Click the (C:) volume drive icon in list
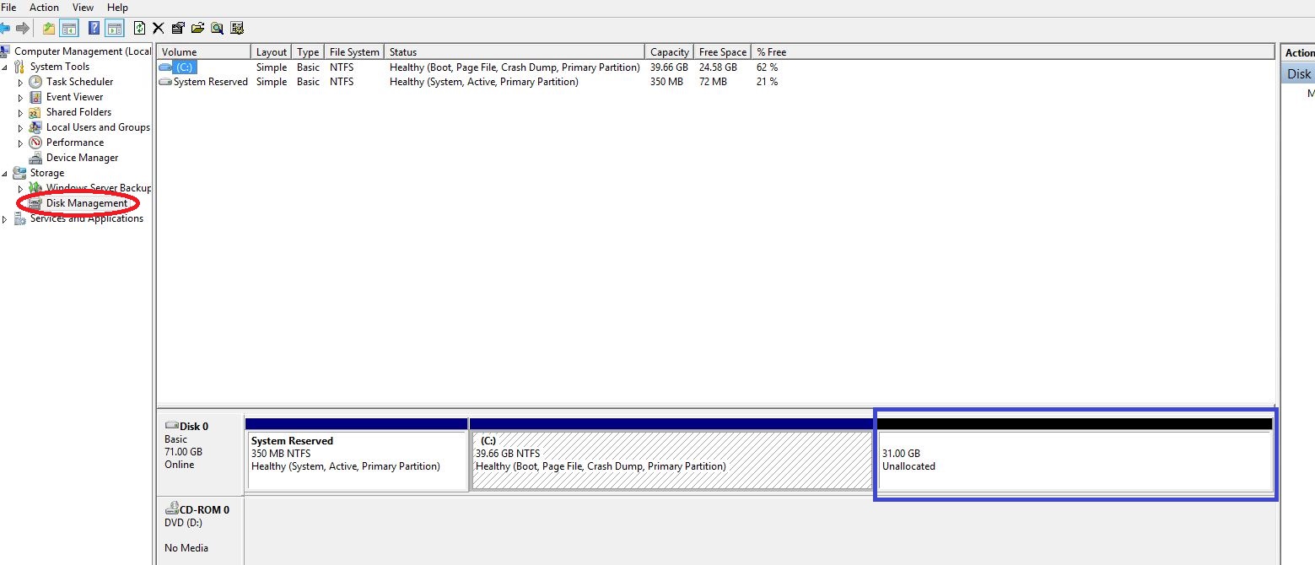Viewport: 1315px width, 565px height. click(165, 67)
